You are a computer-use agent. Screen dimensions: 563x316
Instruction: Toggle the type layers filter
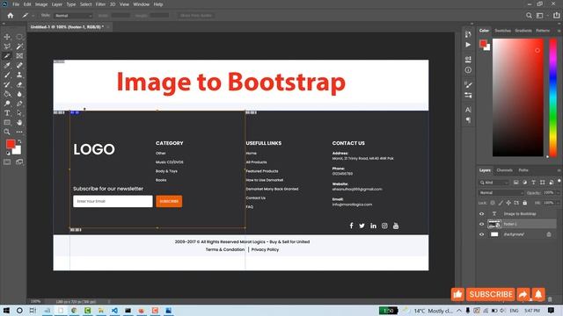[533, 183]
